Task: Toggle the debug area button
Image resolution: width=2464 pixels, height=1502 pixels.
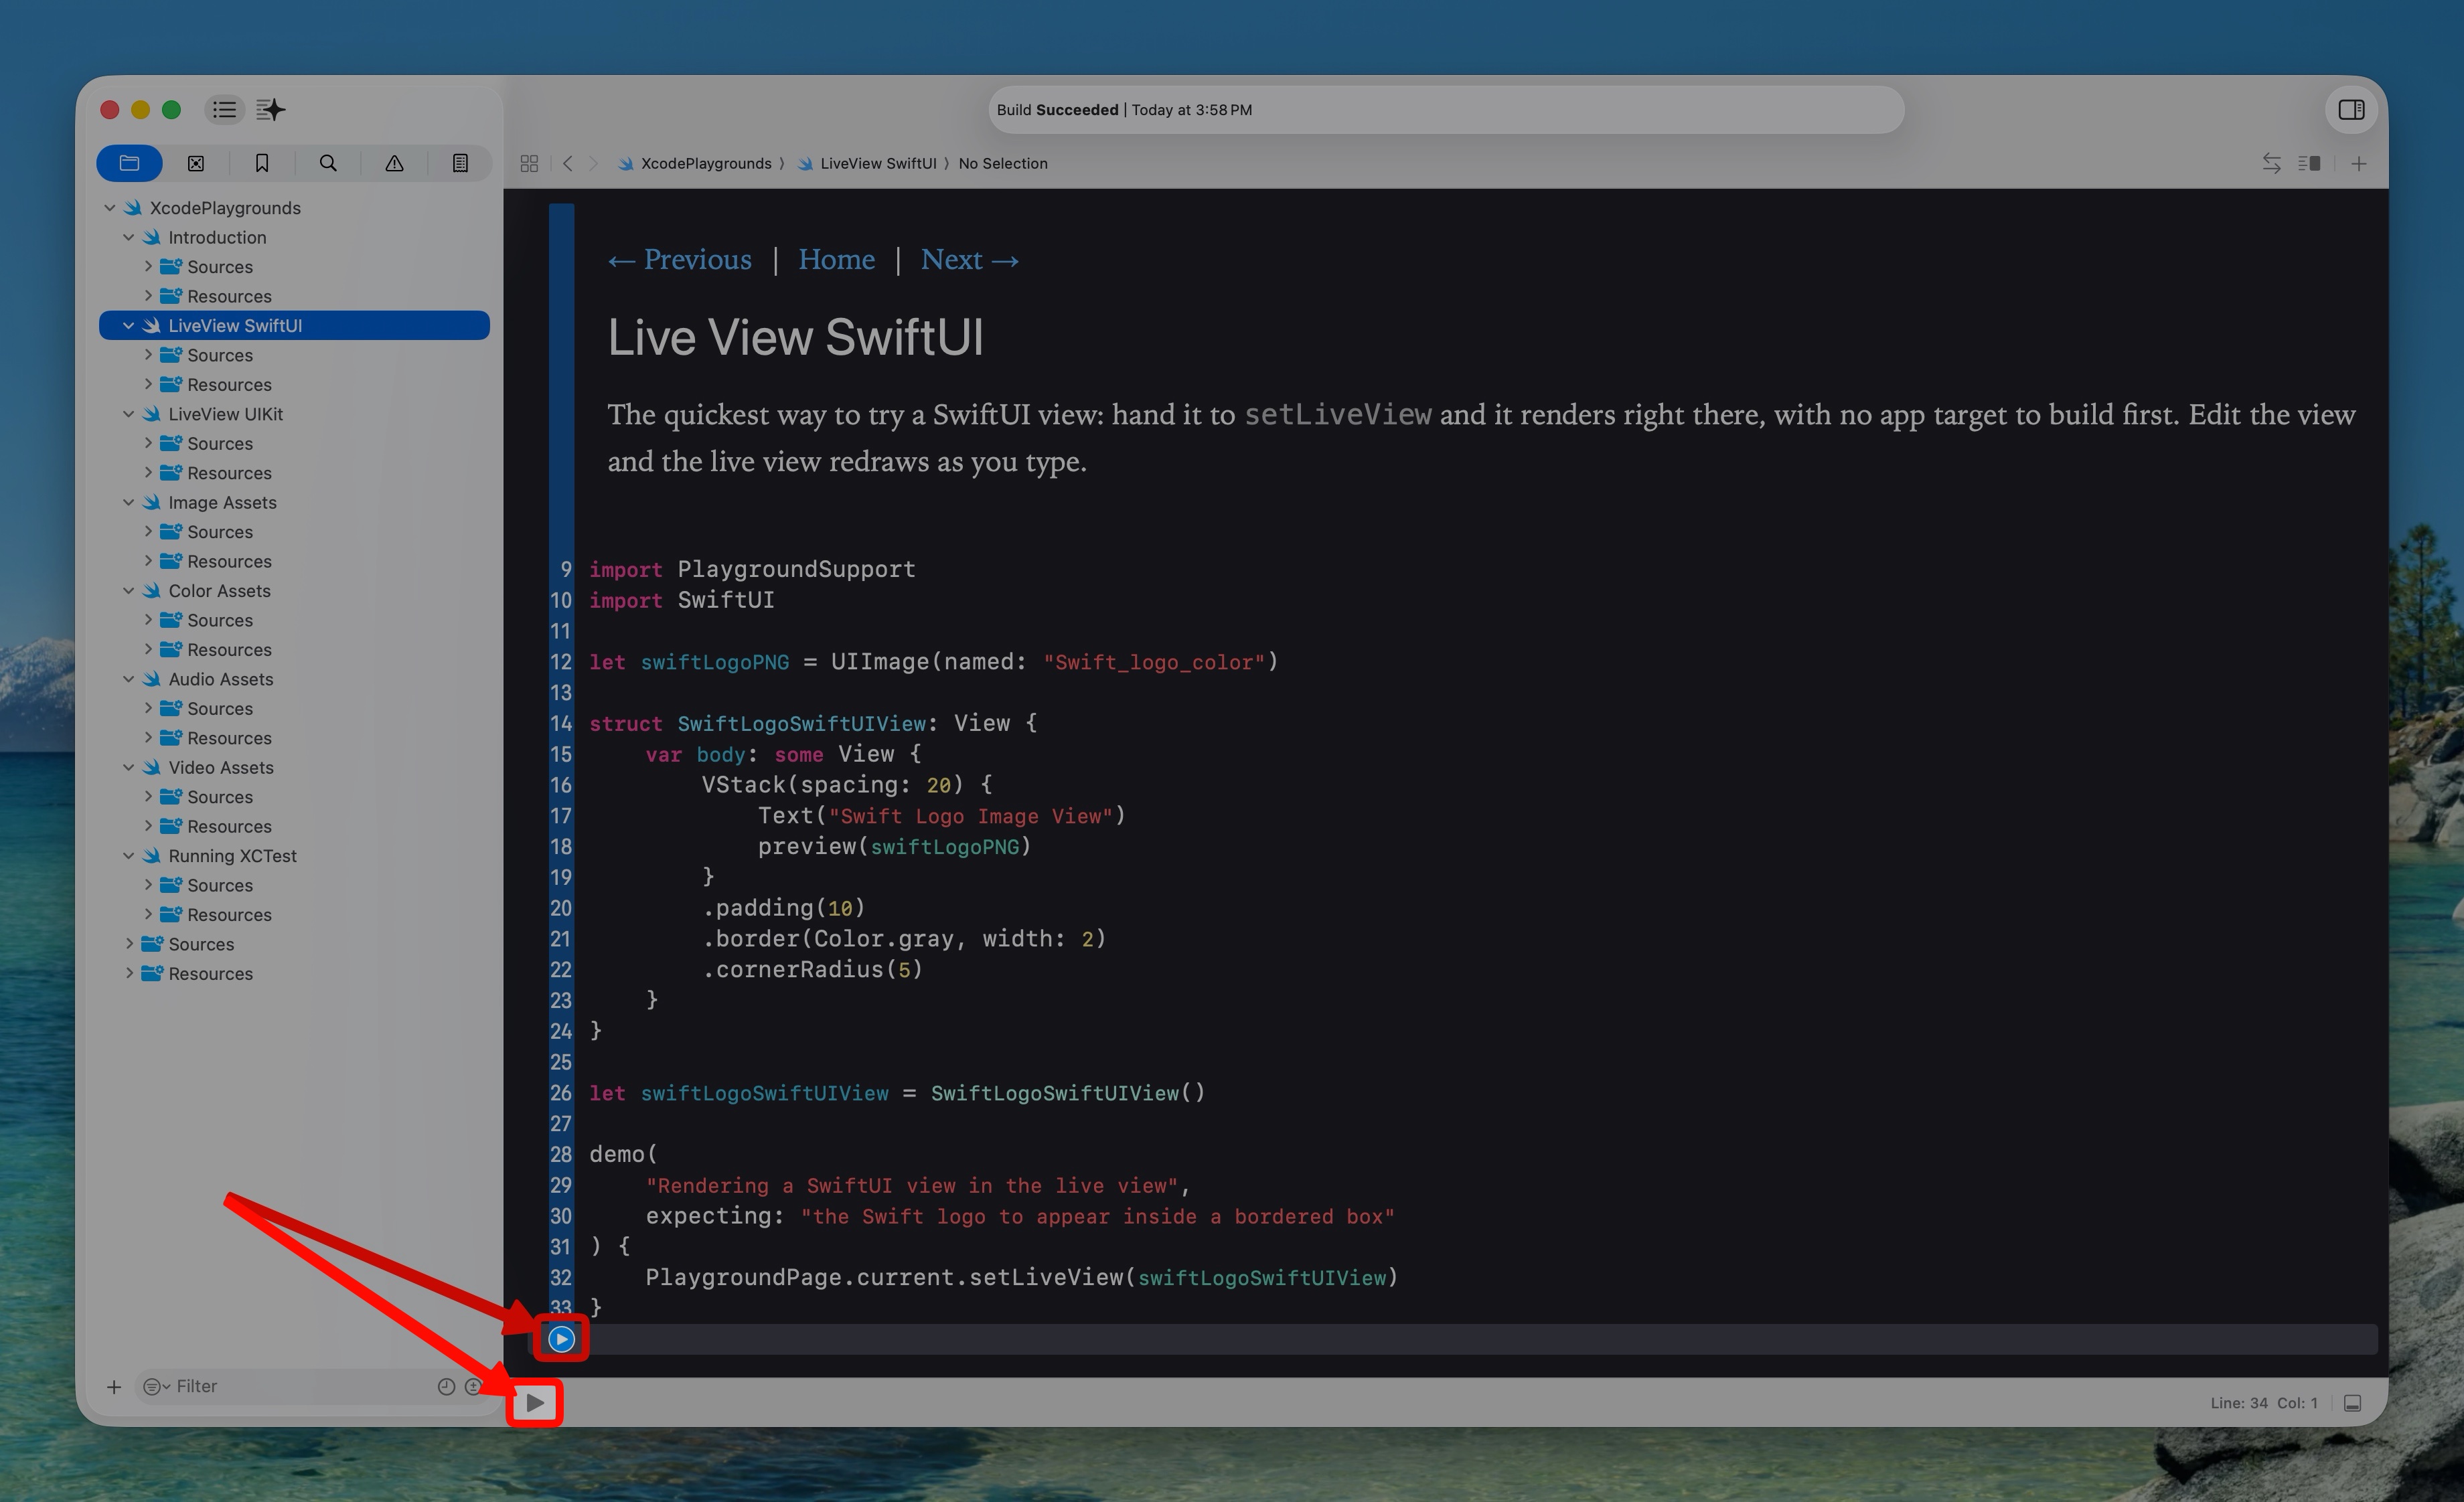Action: pyautogui.click(x=2353, y=1403)
